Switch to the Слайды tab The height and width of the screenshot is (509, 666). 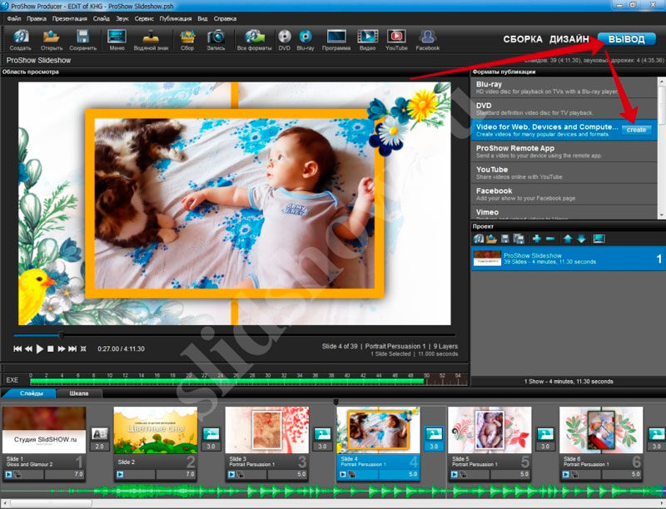click(x=31, y=393)
